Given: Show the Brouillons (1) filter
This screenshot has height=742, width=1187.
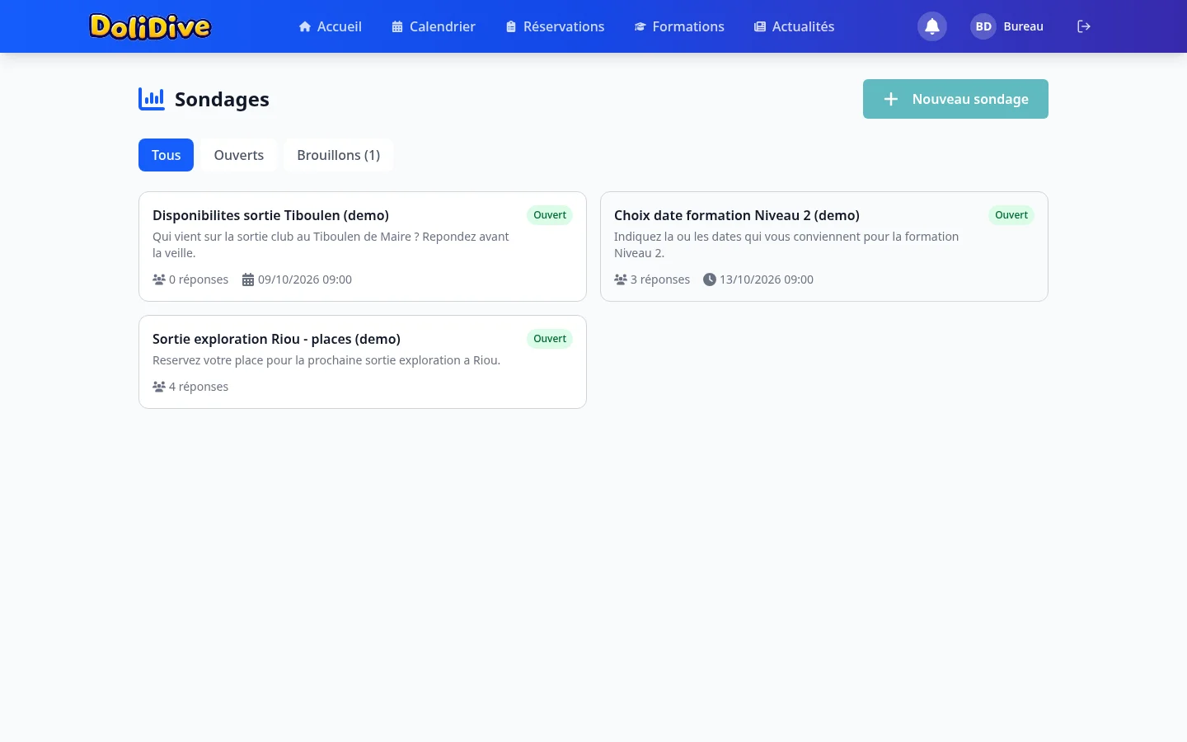Looking at the screenshot, I should 339,155.
